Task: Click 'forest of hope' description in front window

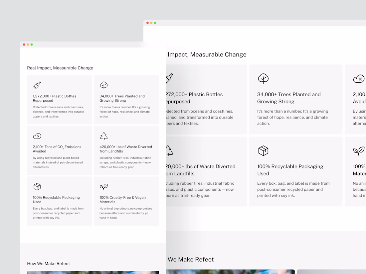Action: pos(125,112)
